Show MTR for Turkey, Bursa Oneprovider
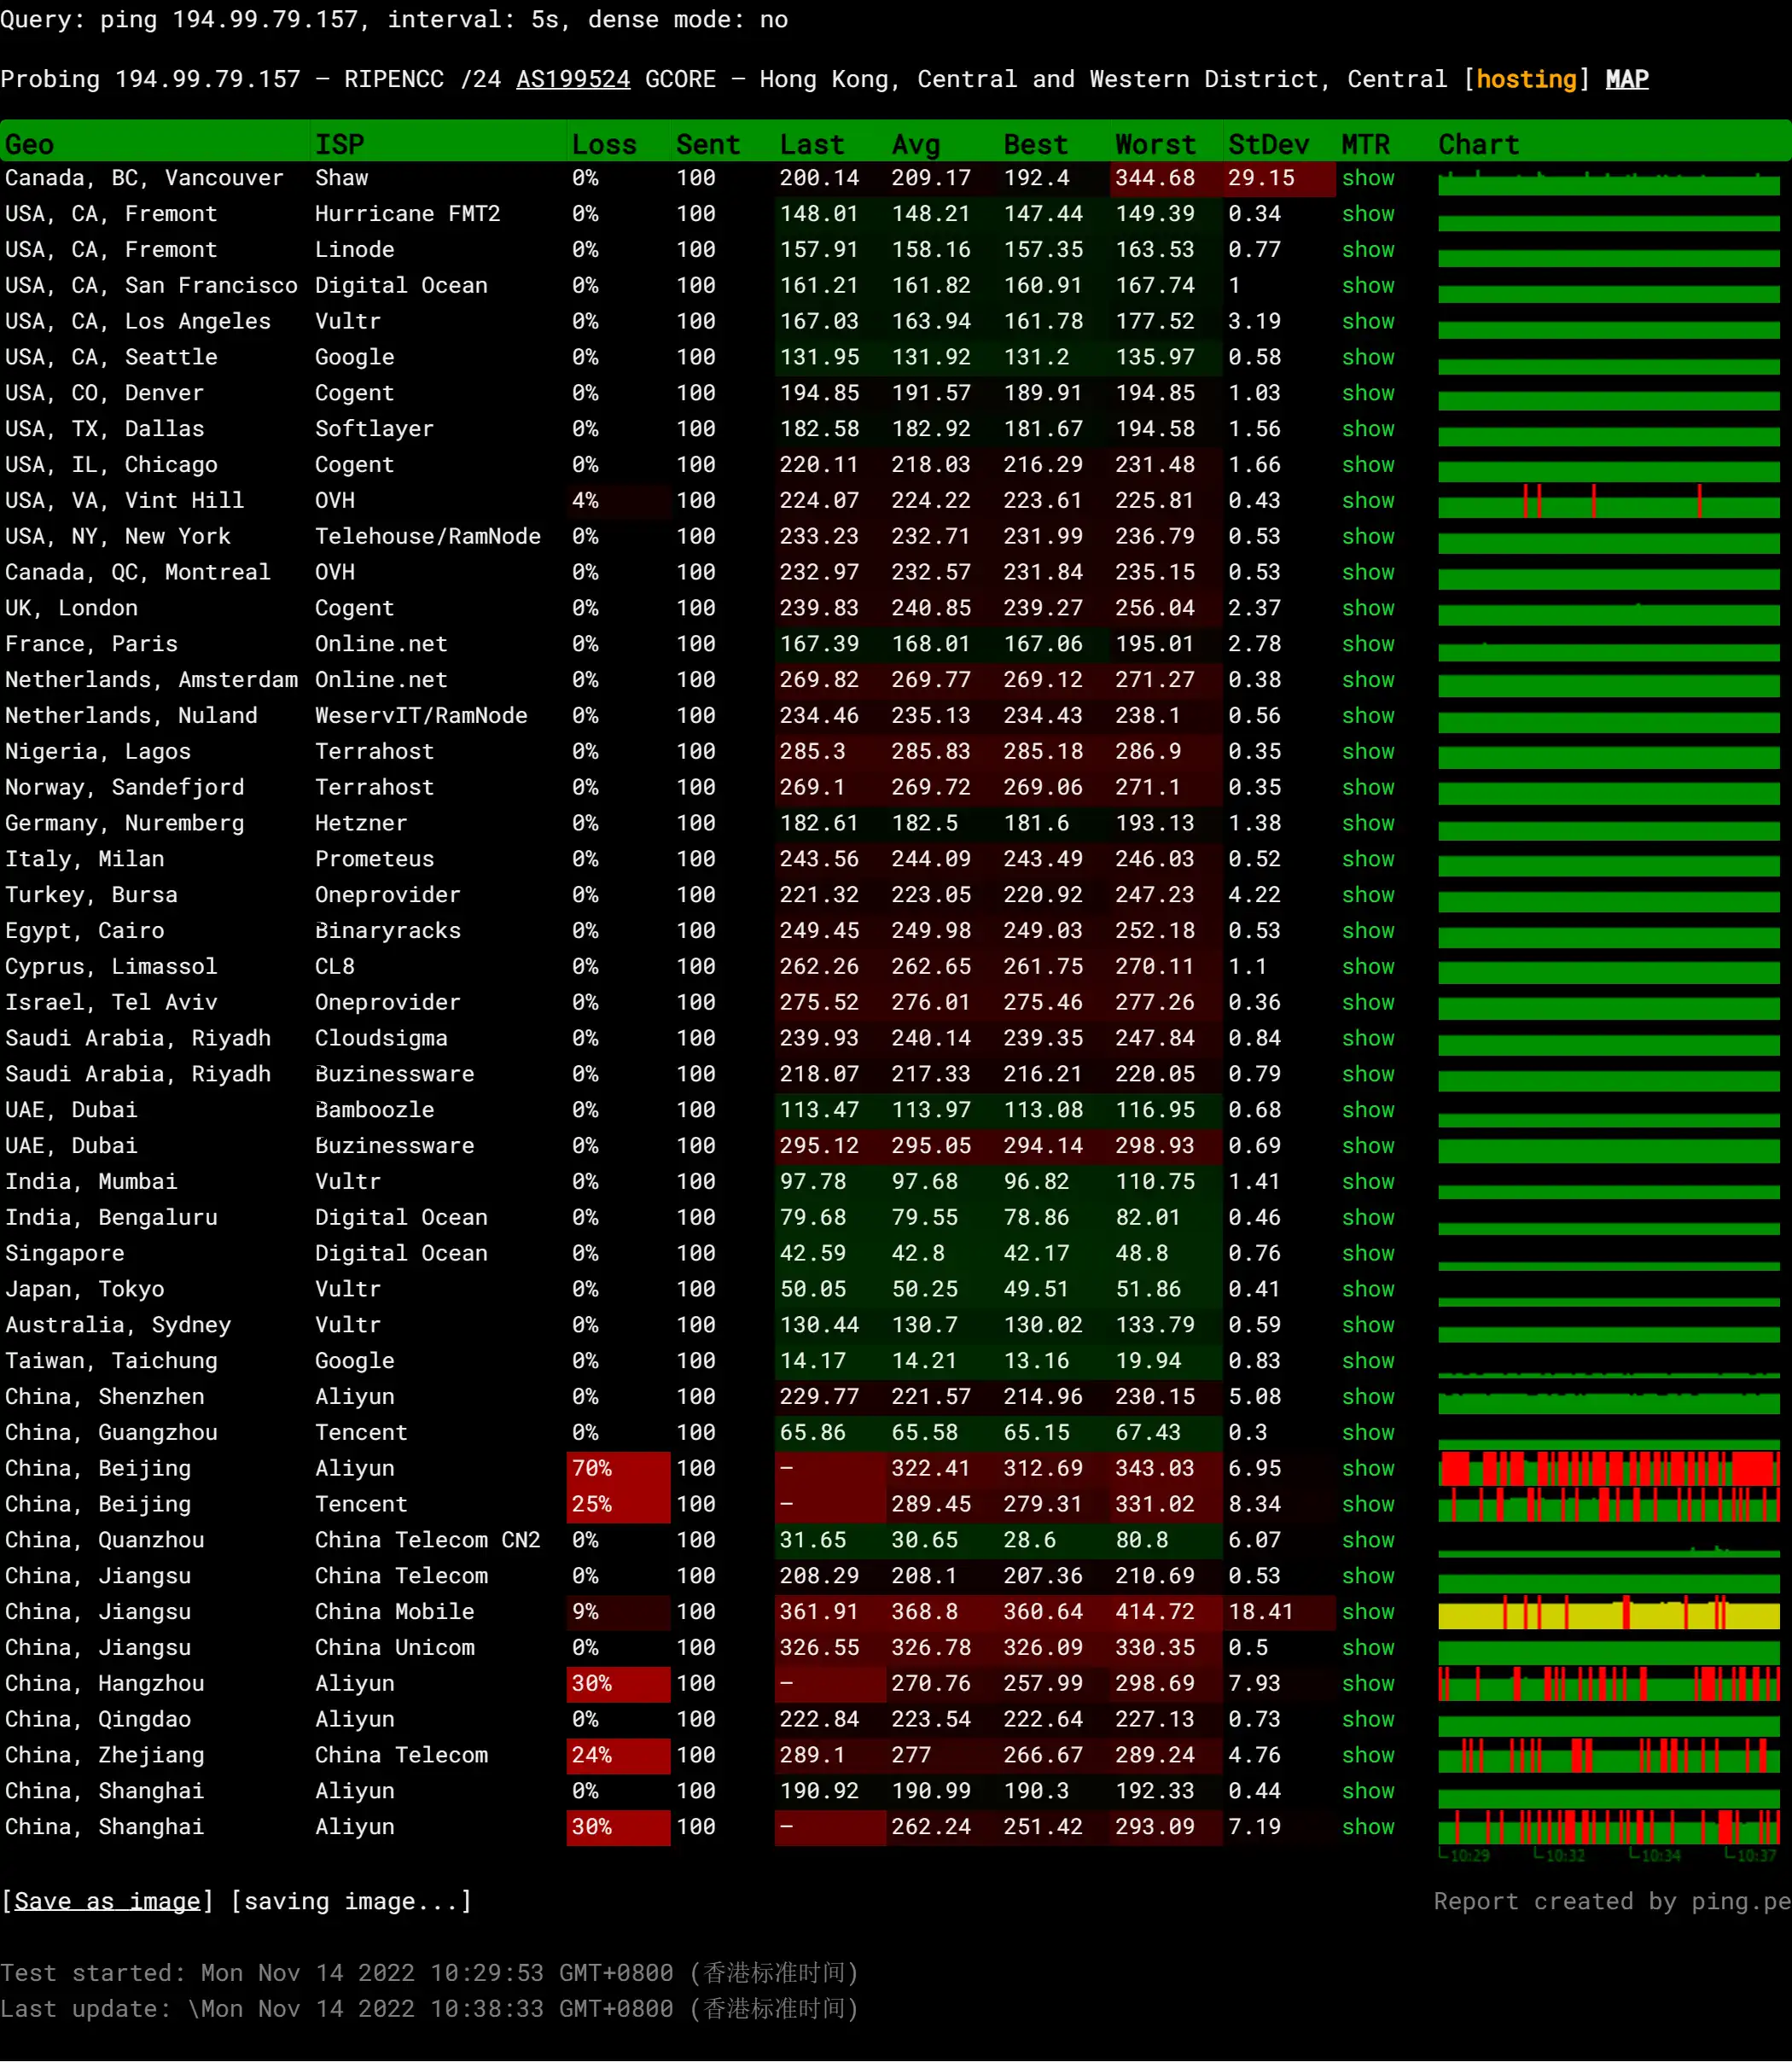 1368,895
